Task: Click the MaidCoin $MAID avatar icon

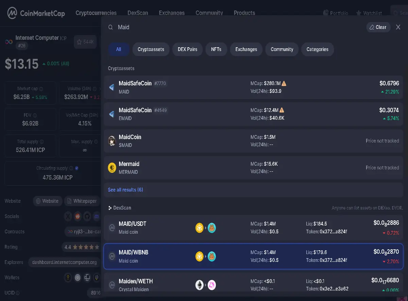Action: 112,141
